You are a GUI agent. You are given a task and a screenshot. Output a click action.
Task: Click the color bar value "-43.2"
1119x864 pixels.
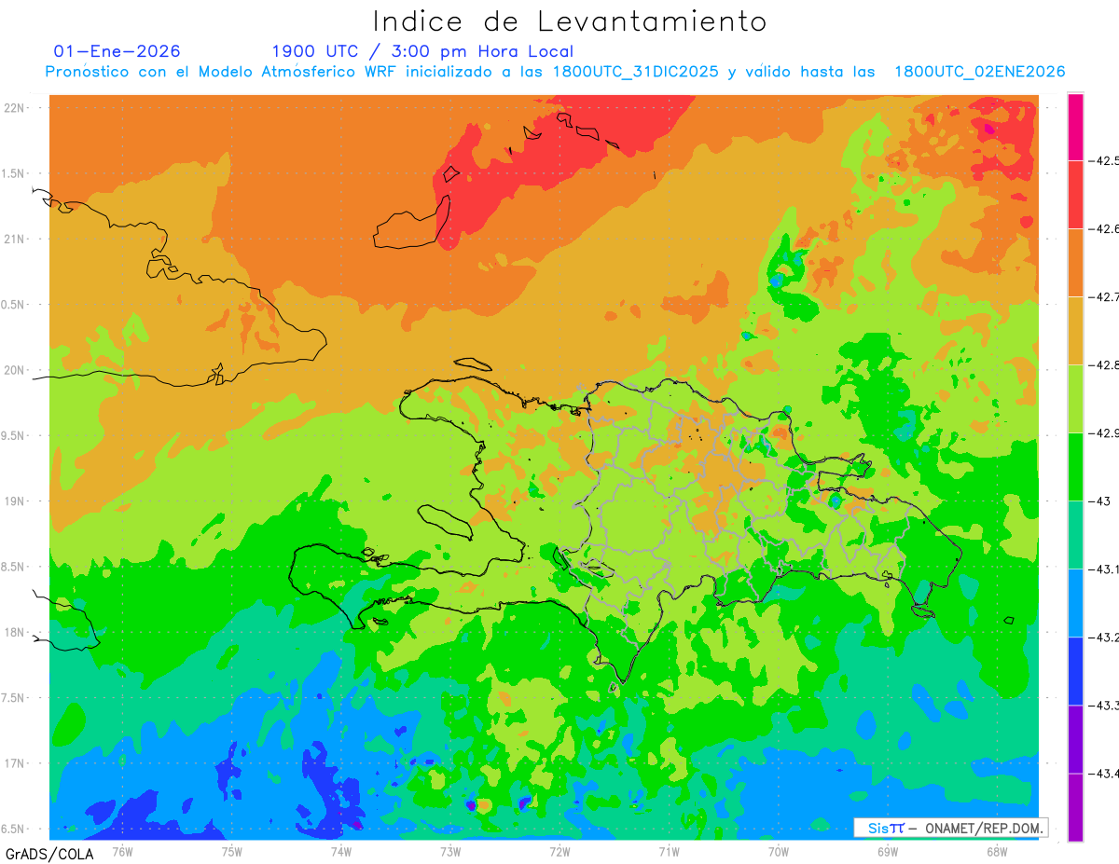point(1105,638)
